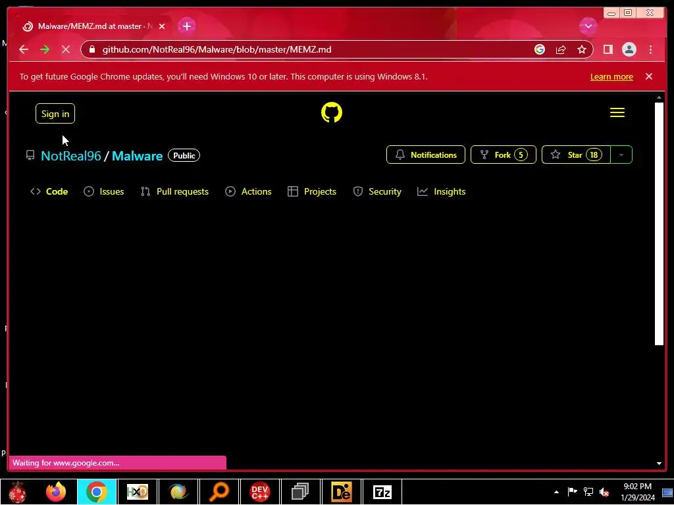Viewport: 674px width, 505px height.
Task: Close the Malware/MEMZ.md tab
Action: pyautogui.click(x=162, y=26)
